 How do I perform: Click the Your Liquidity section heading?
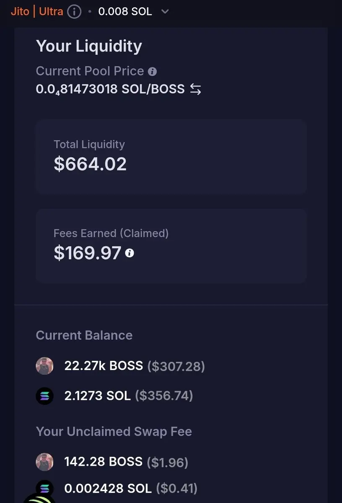pyautogui.click(x=89, y=46)
